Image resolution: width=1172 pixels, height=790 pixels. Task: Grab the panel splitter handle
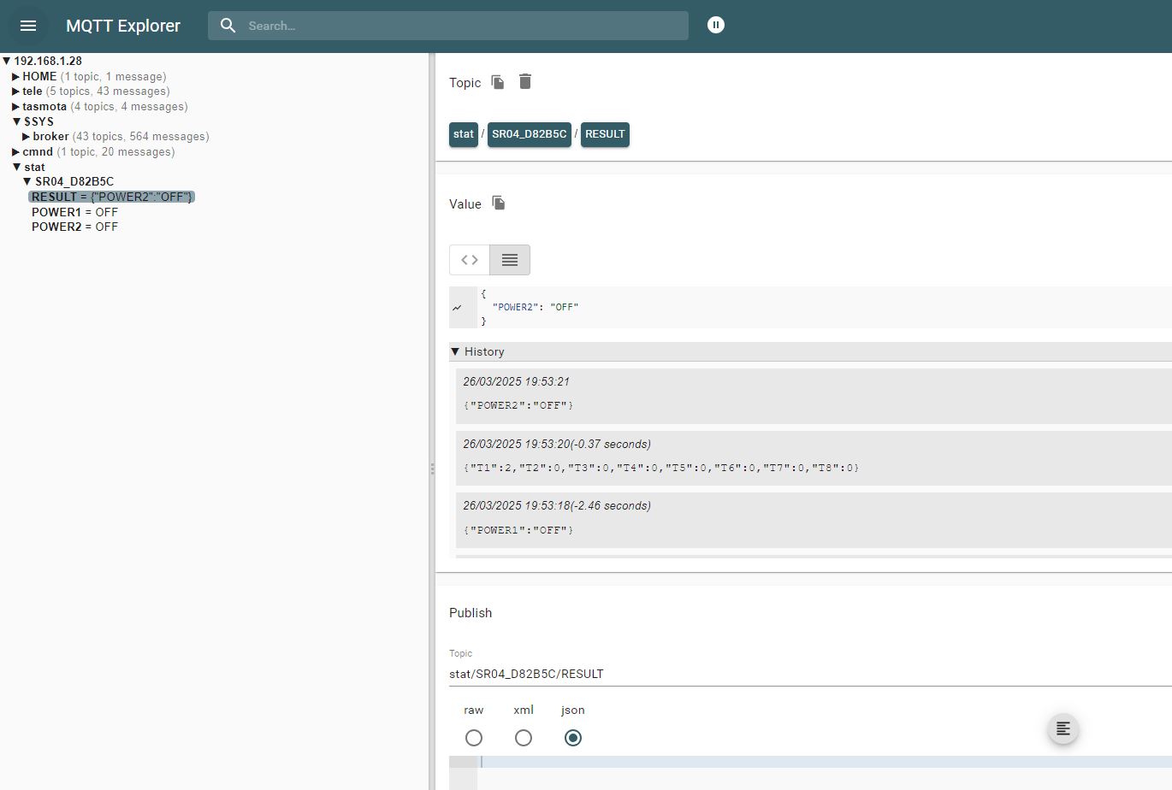pyautogui.click(x=432, y=469)
